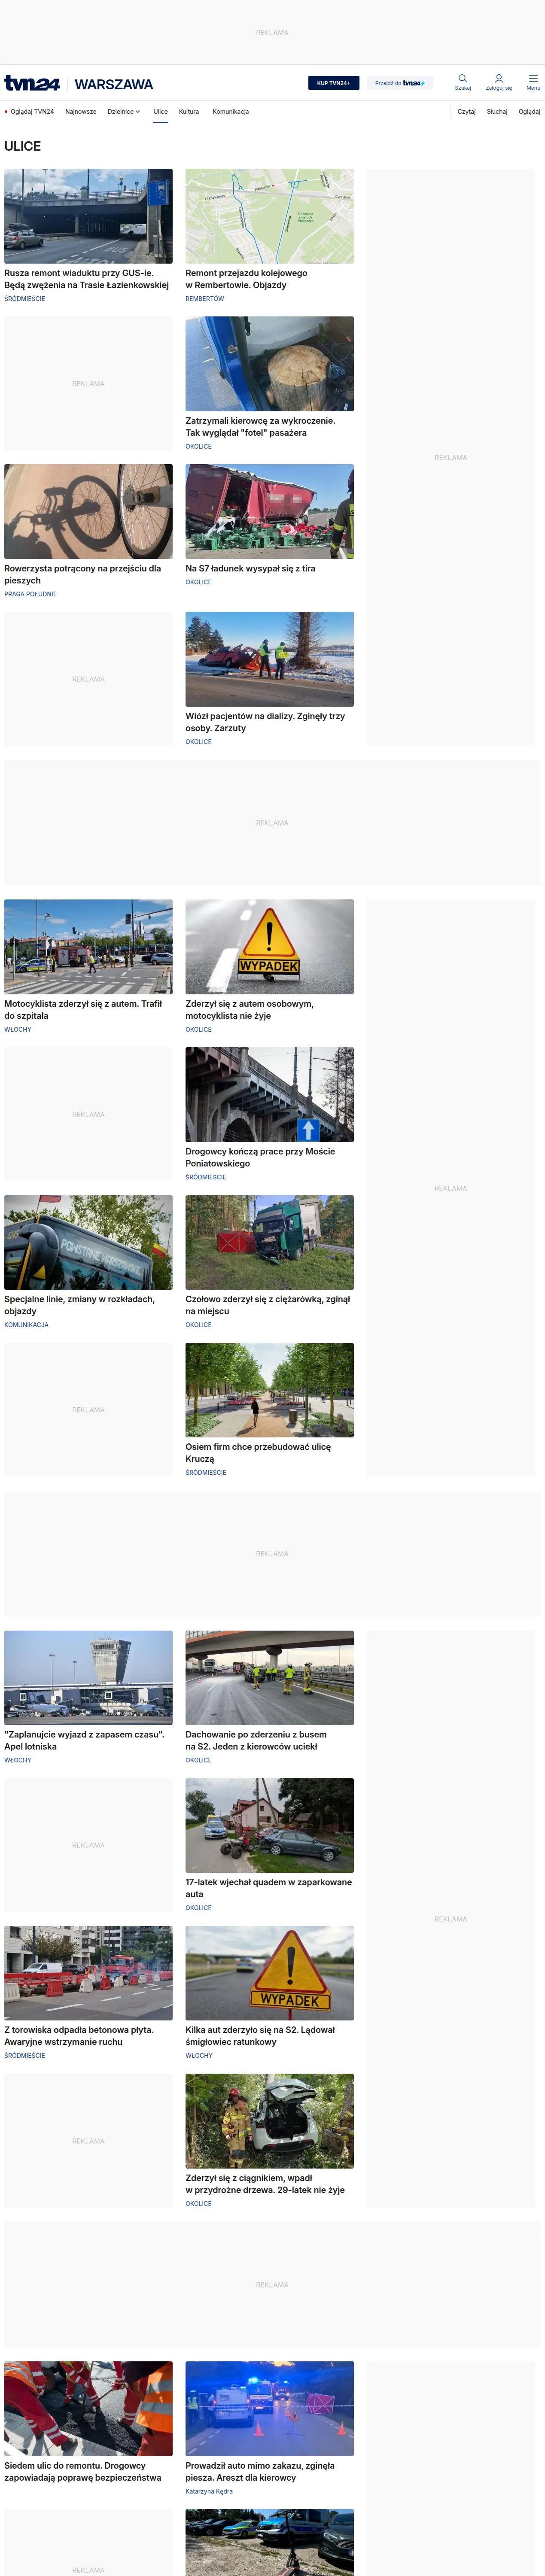Open Kilka aut zderzyło się na S2 article
The width and height of the screenshot is (545, 2576).
tap(260, 2036)
